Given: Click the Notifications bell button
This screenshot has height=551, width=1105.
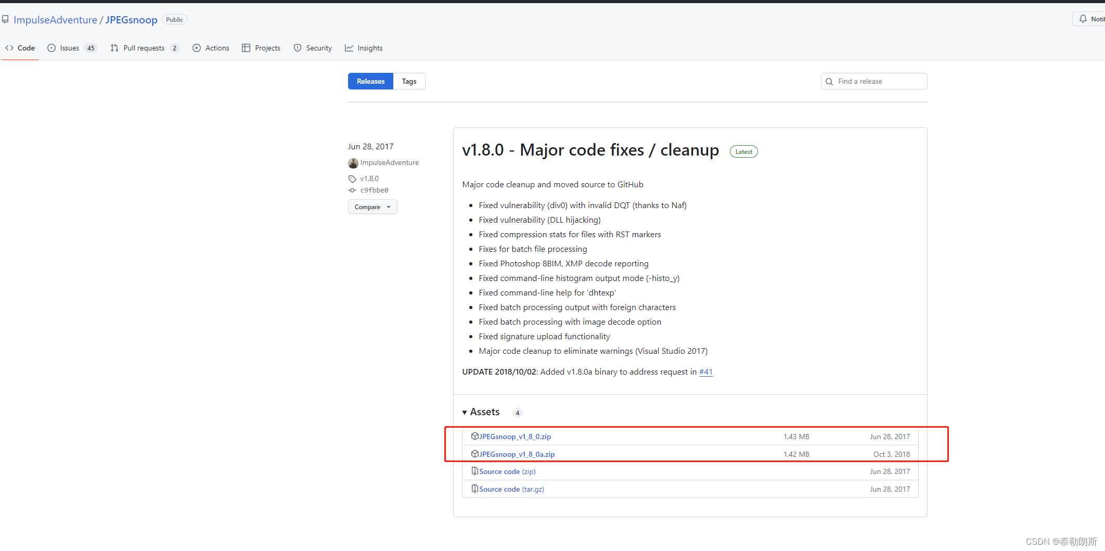Looking at the screenshot, I should [x=1089, y=19].
